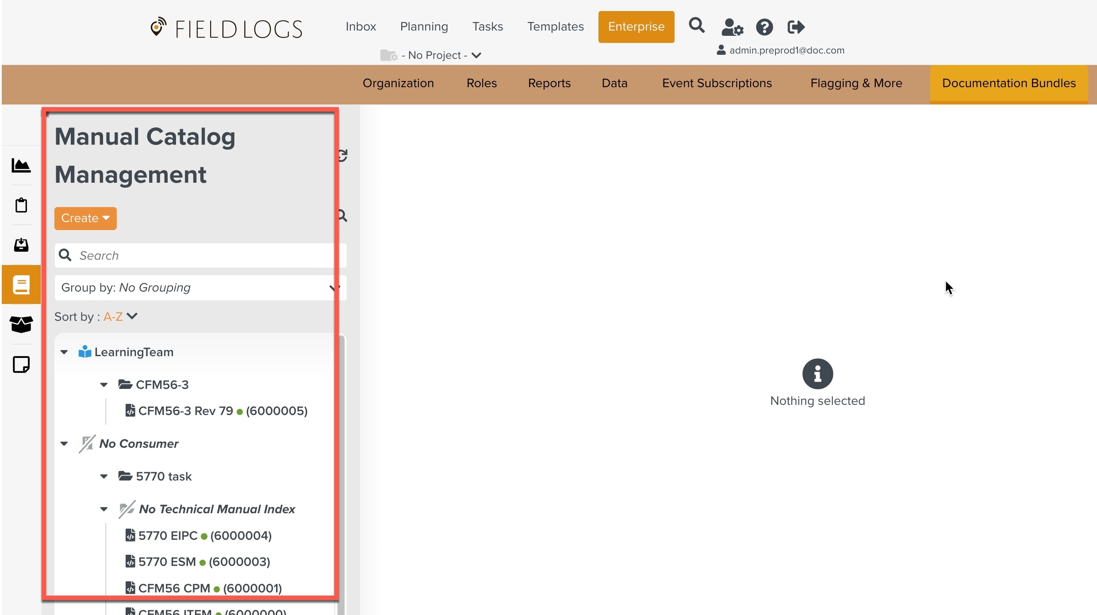Image resolution: width=1097 pixels, height=615 pixels.
Task: Click the info icon above Nothing selected
Action: (x=817, y=374)
